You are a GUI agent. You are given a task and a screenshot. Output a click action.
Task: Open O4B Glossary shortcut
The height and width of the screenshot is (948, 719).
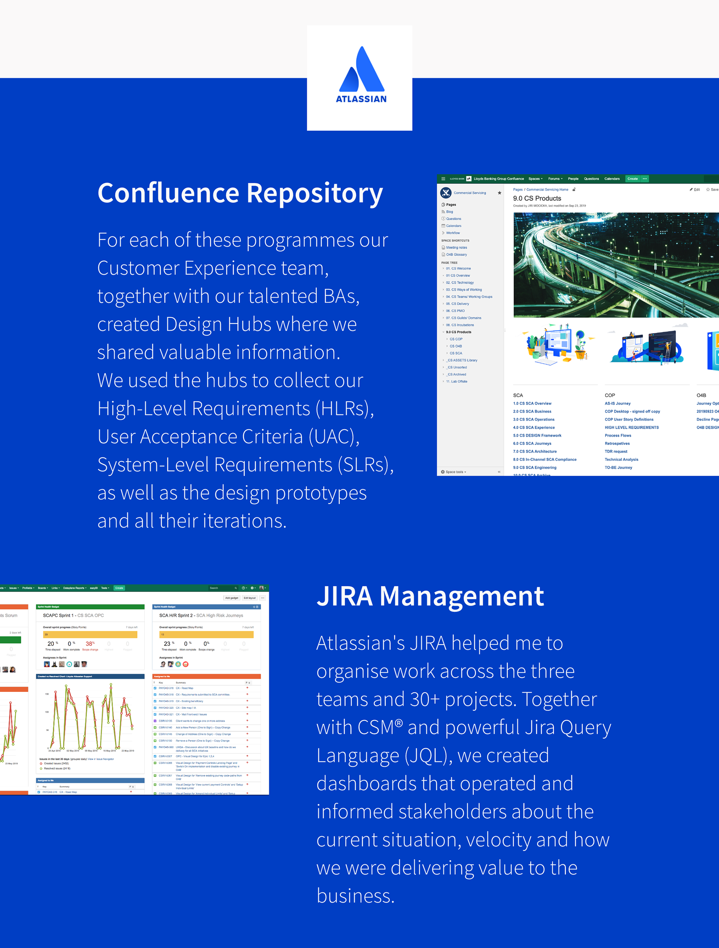click(455, 255)
